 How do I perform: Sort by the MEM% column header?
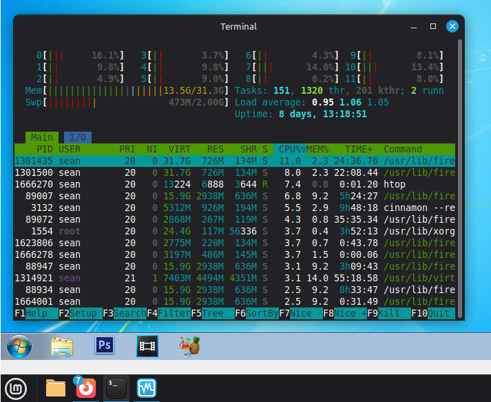point(317,149)
